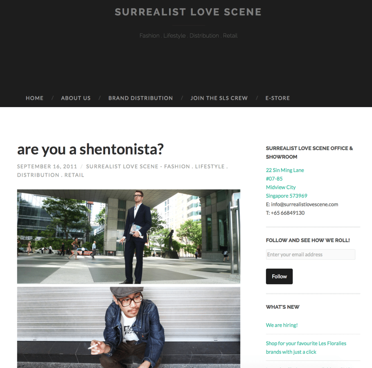This screenshot has height=368, width=372.
Task: Open the photo of man in denim jacket
Action: pyautogui.click(x=129, y=327)
